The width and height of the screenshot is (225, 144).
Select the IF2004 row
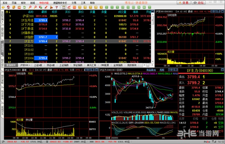[x=78, y=58]
